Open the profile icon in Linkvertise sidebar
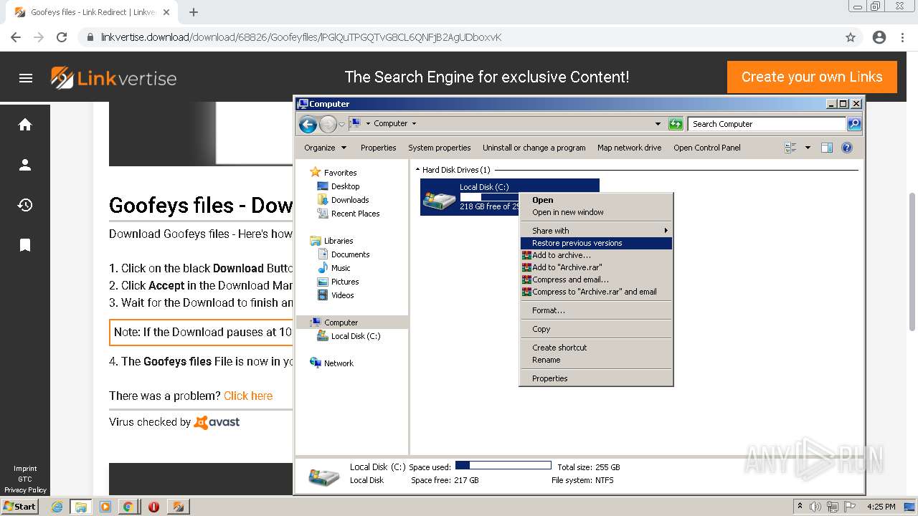This screenshot has height=516, width=918. 25,165
